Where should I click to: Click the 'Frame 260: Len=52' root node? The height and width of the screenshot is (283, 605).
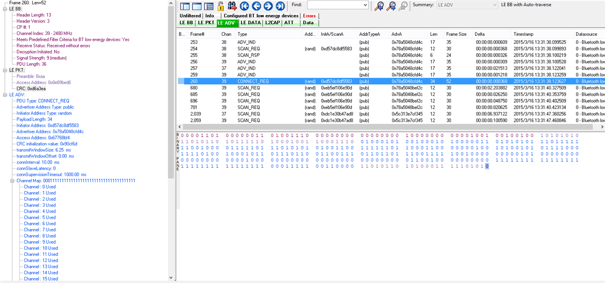click(x=28, y=3)
